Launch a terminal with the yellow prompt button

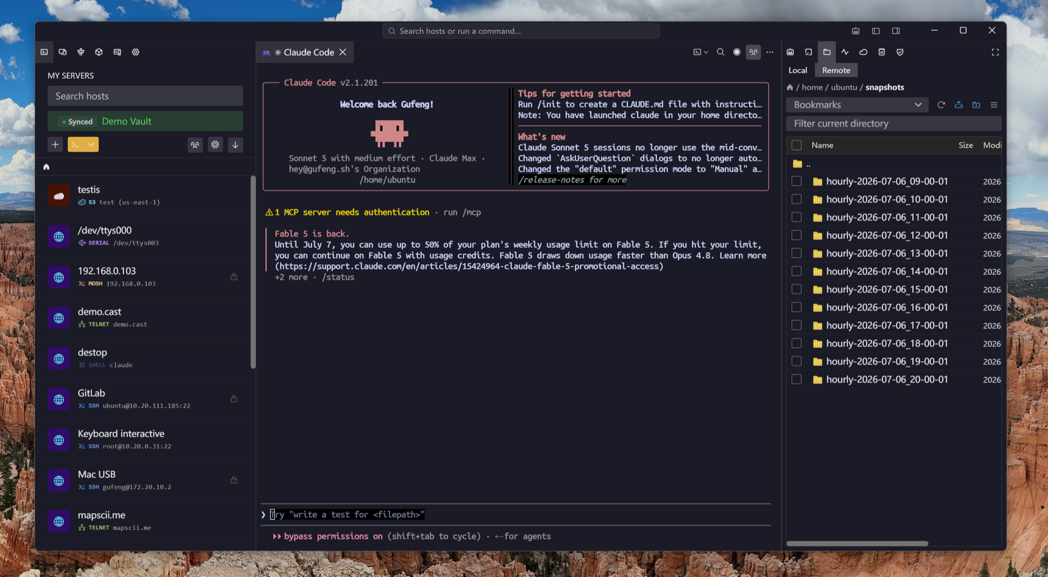pos(76,145)
